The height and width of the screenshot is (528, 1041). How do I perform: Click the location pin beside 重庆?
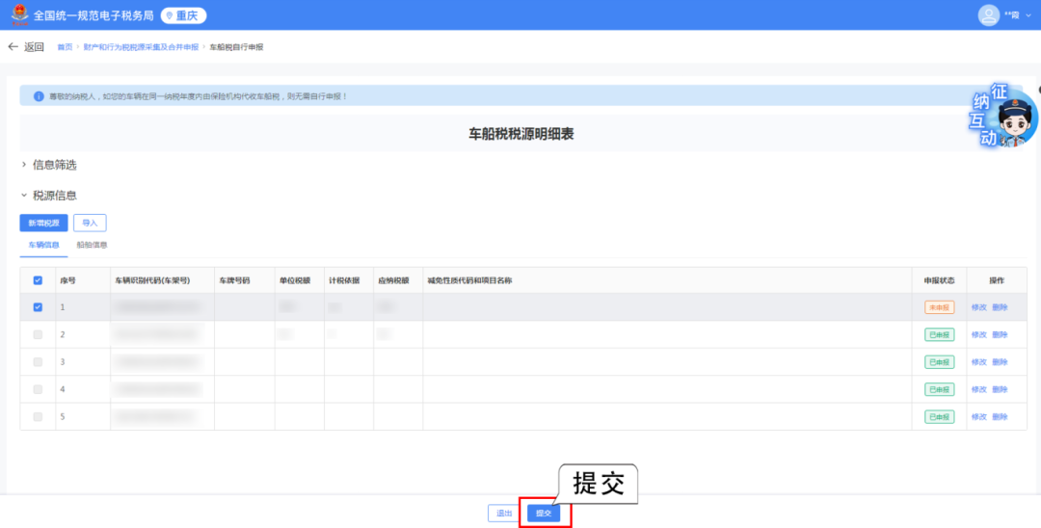170,16
